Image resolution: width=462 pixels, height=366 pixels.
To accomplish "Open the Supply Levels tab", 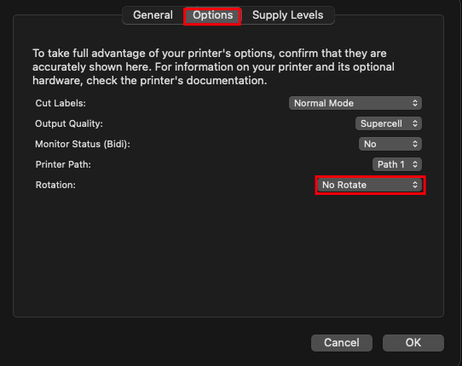I will click(x=287, y=15).
